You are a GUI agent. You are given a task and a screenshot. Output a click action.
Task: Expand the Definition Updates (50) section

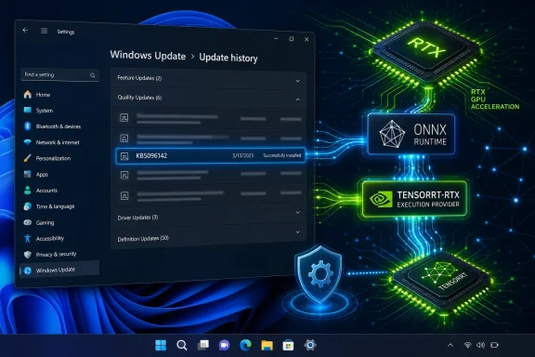[x=208, y=235]
